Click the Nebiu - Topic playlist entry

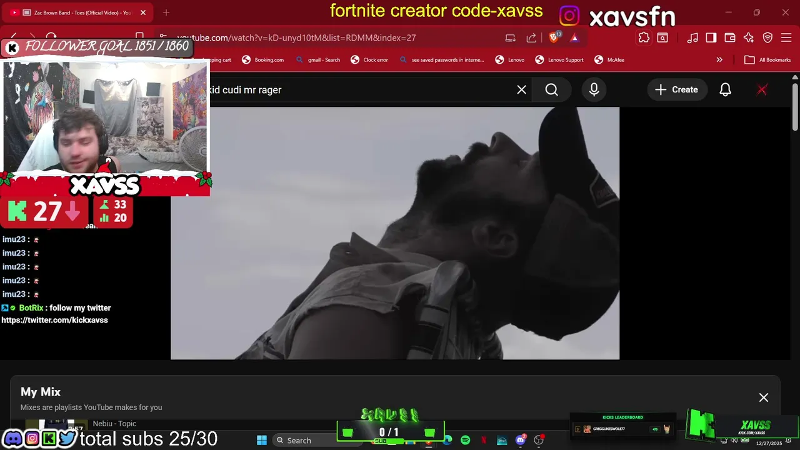(114, 424)
